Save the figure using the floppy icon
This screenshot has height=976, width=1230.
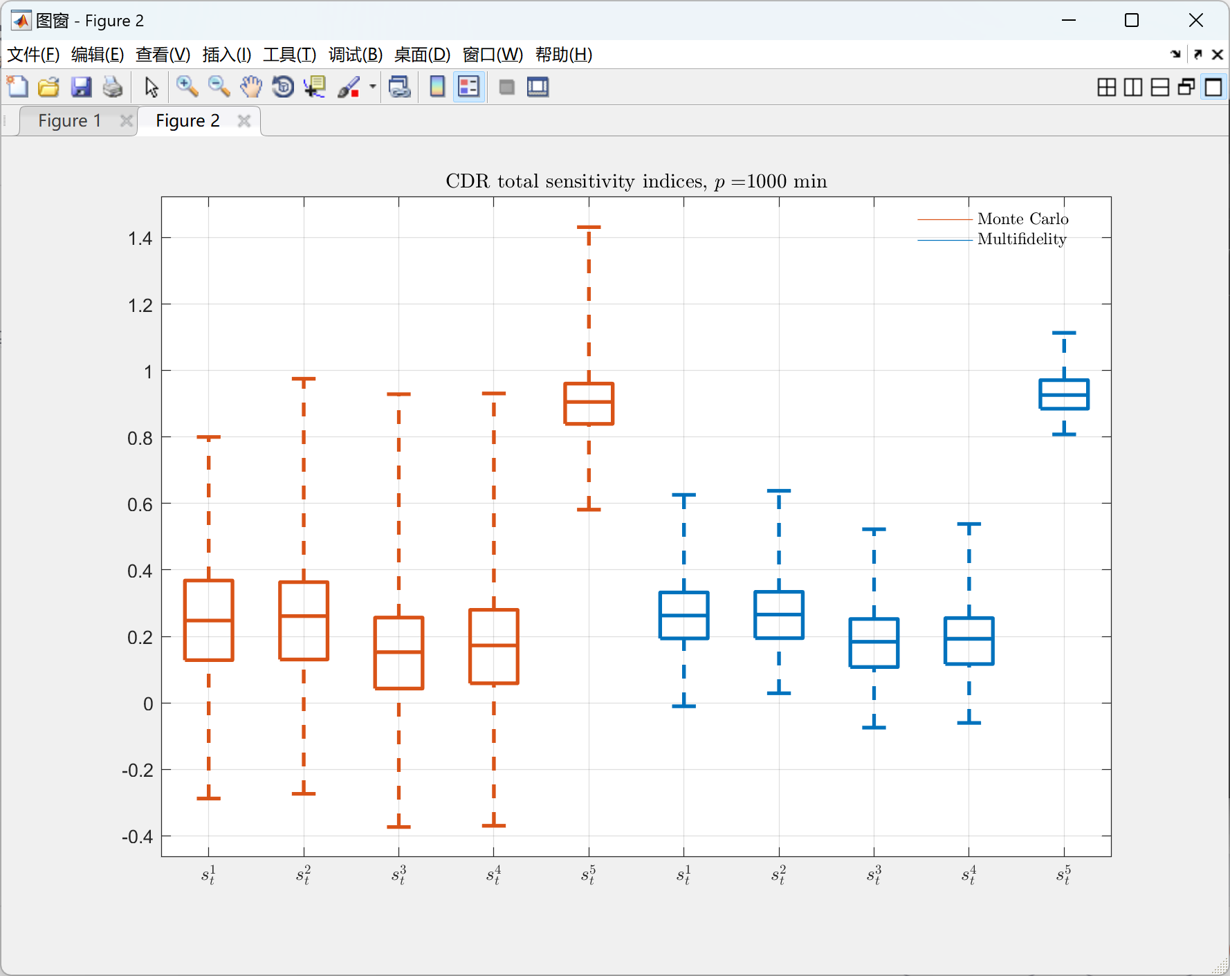(x=81, y=87)
